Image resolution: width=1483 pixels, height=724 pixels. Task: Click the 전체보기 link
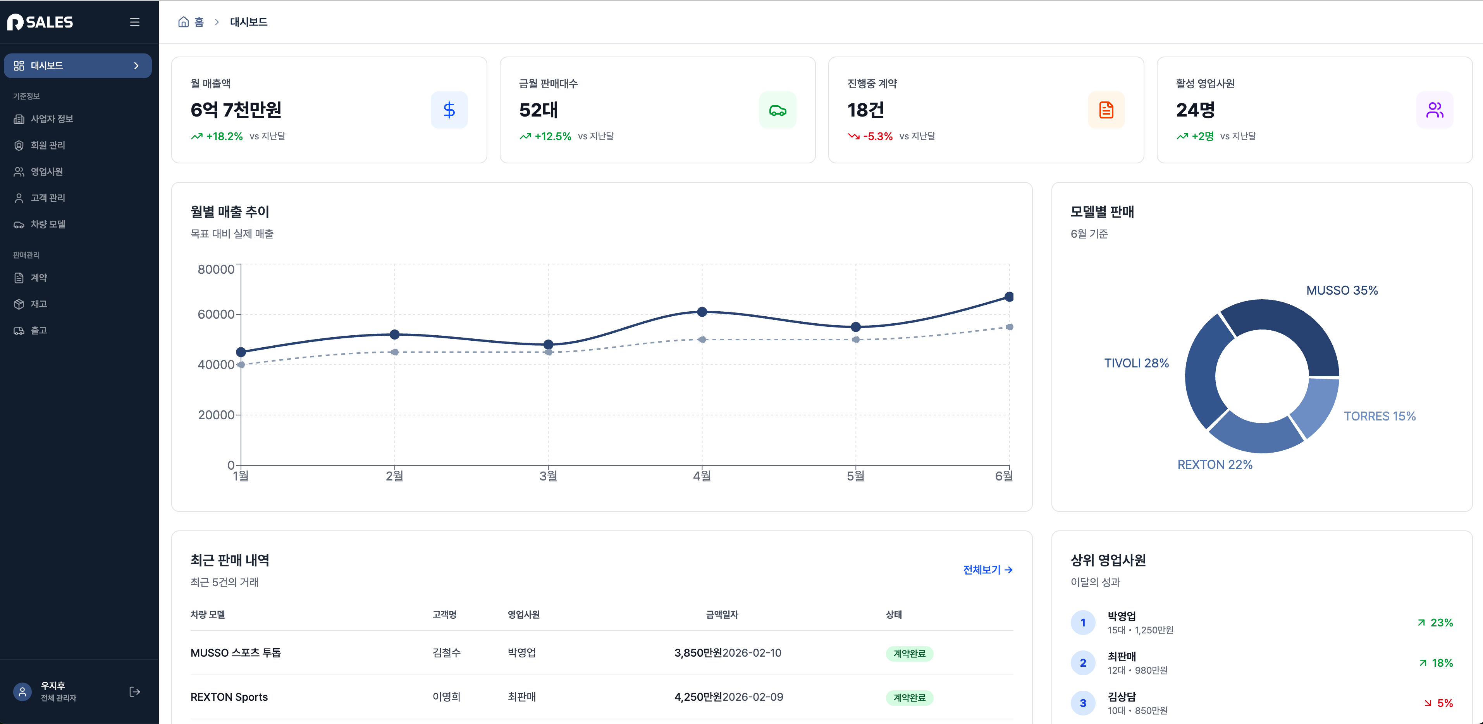click(988, 570)
